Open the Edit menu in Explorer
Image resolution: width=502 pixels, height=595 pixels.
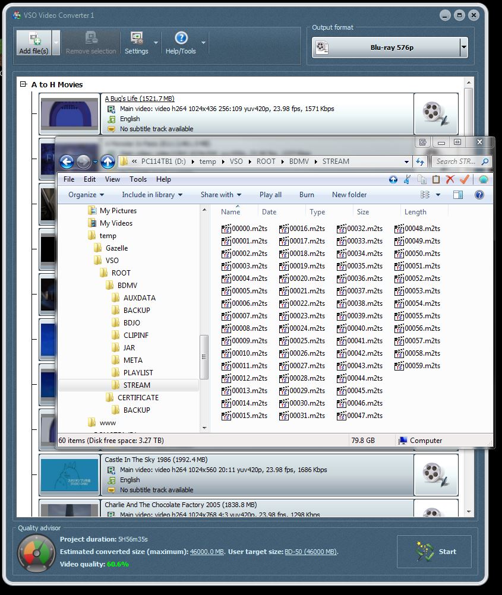point(90,179)
